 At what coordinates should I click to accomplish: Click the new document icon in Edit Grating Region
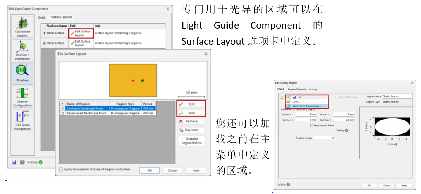coord(282,97)
